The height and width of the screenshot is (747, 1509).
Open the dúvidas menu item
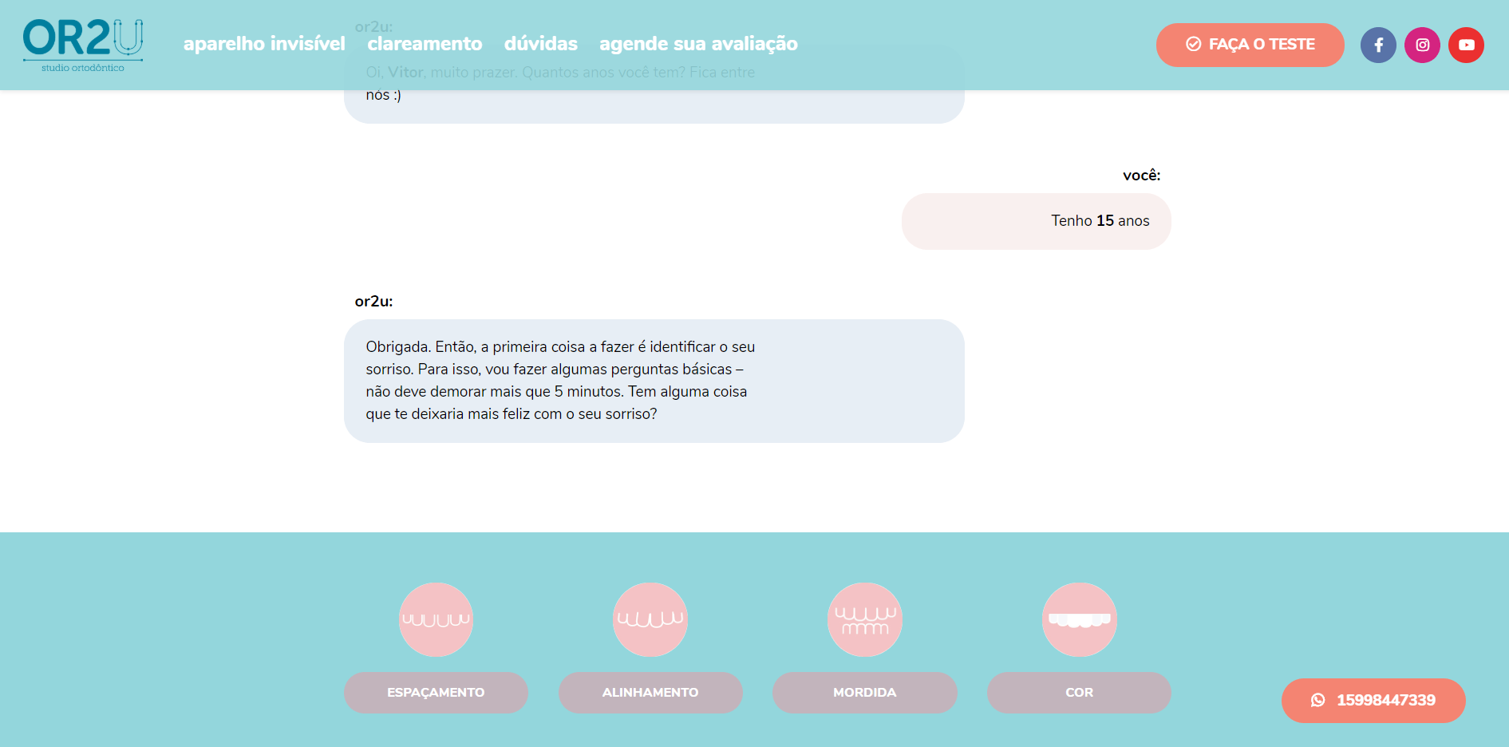point(541,44)
